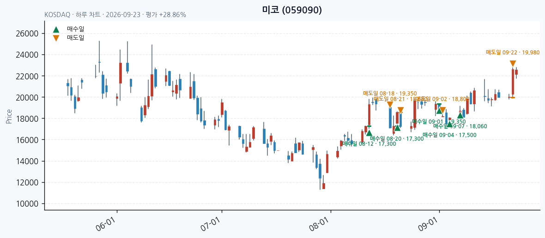
Task: Click the 18000 y-axis tick label
Action: [x=26, y=119]
